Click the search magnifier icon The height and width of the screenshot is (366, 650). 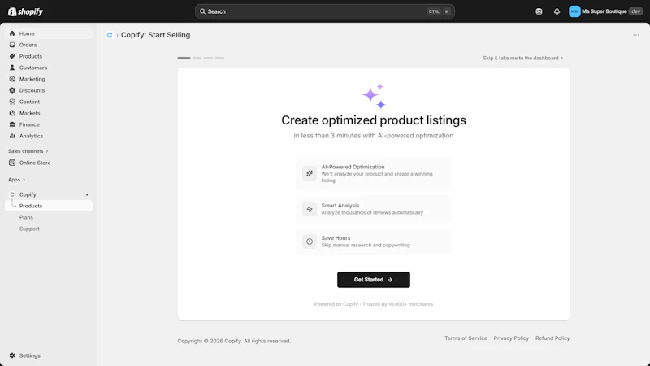(202, 11)
